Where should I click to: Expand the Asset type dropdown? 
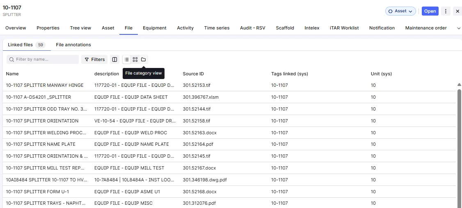400,11
